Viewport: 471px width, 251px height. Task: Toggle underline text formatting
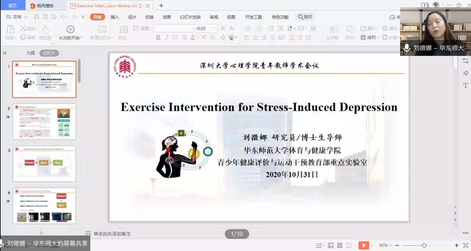[175, 37]
